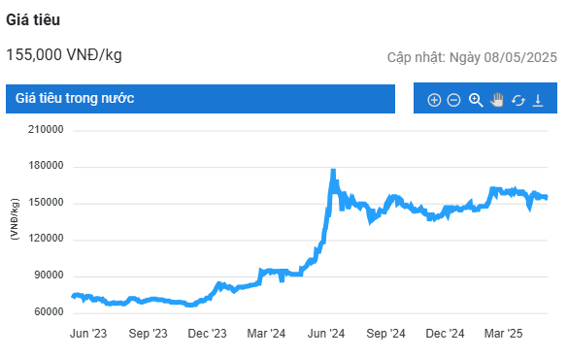Click the line's latest data point
This screenshot has width=567, height=356.
pos(547,197)
